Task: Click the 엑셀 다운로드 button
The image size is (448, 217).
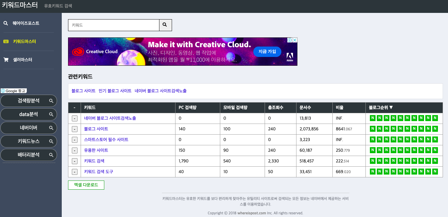Action: 86,185
